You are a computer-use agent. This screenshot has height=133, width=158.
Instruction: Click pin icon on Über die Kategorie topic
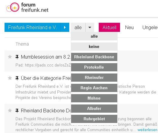click(17, 78)
